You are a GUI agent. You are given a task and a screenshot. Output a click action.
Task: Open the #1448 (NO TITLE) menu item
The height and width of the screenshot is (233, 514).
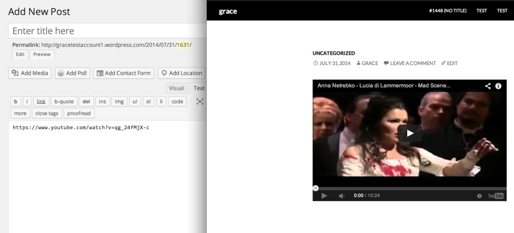point(448,10)
